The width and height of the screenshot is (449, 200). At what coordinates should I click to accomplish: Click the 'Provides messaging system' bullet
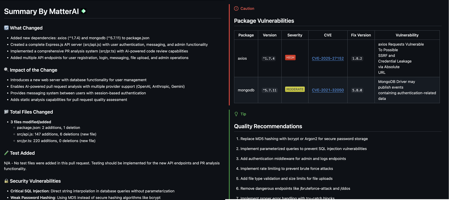coord(78,93)
